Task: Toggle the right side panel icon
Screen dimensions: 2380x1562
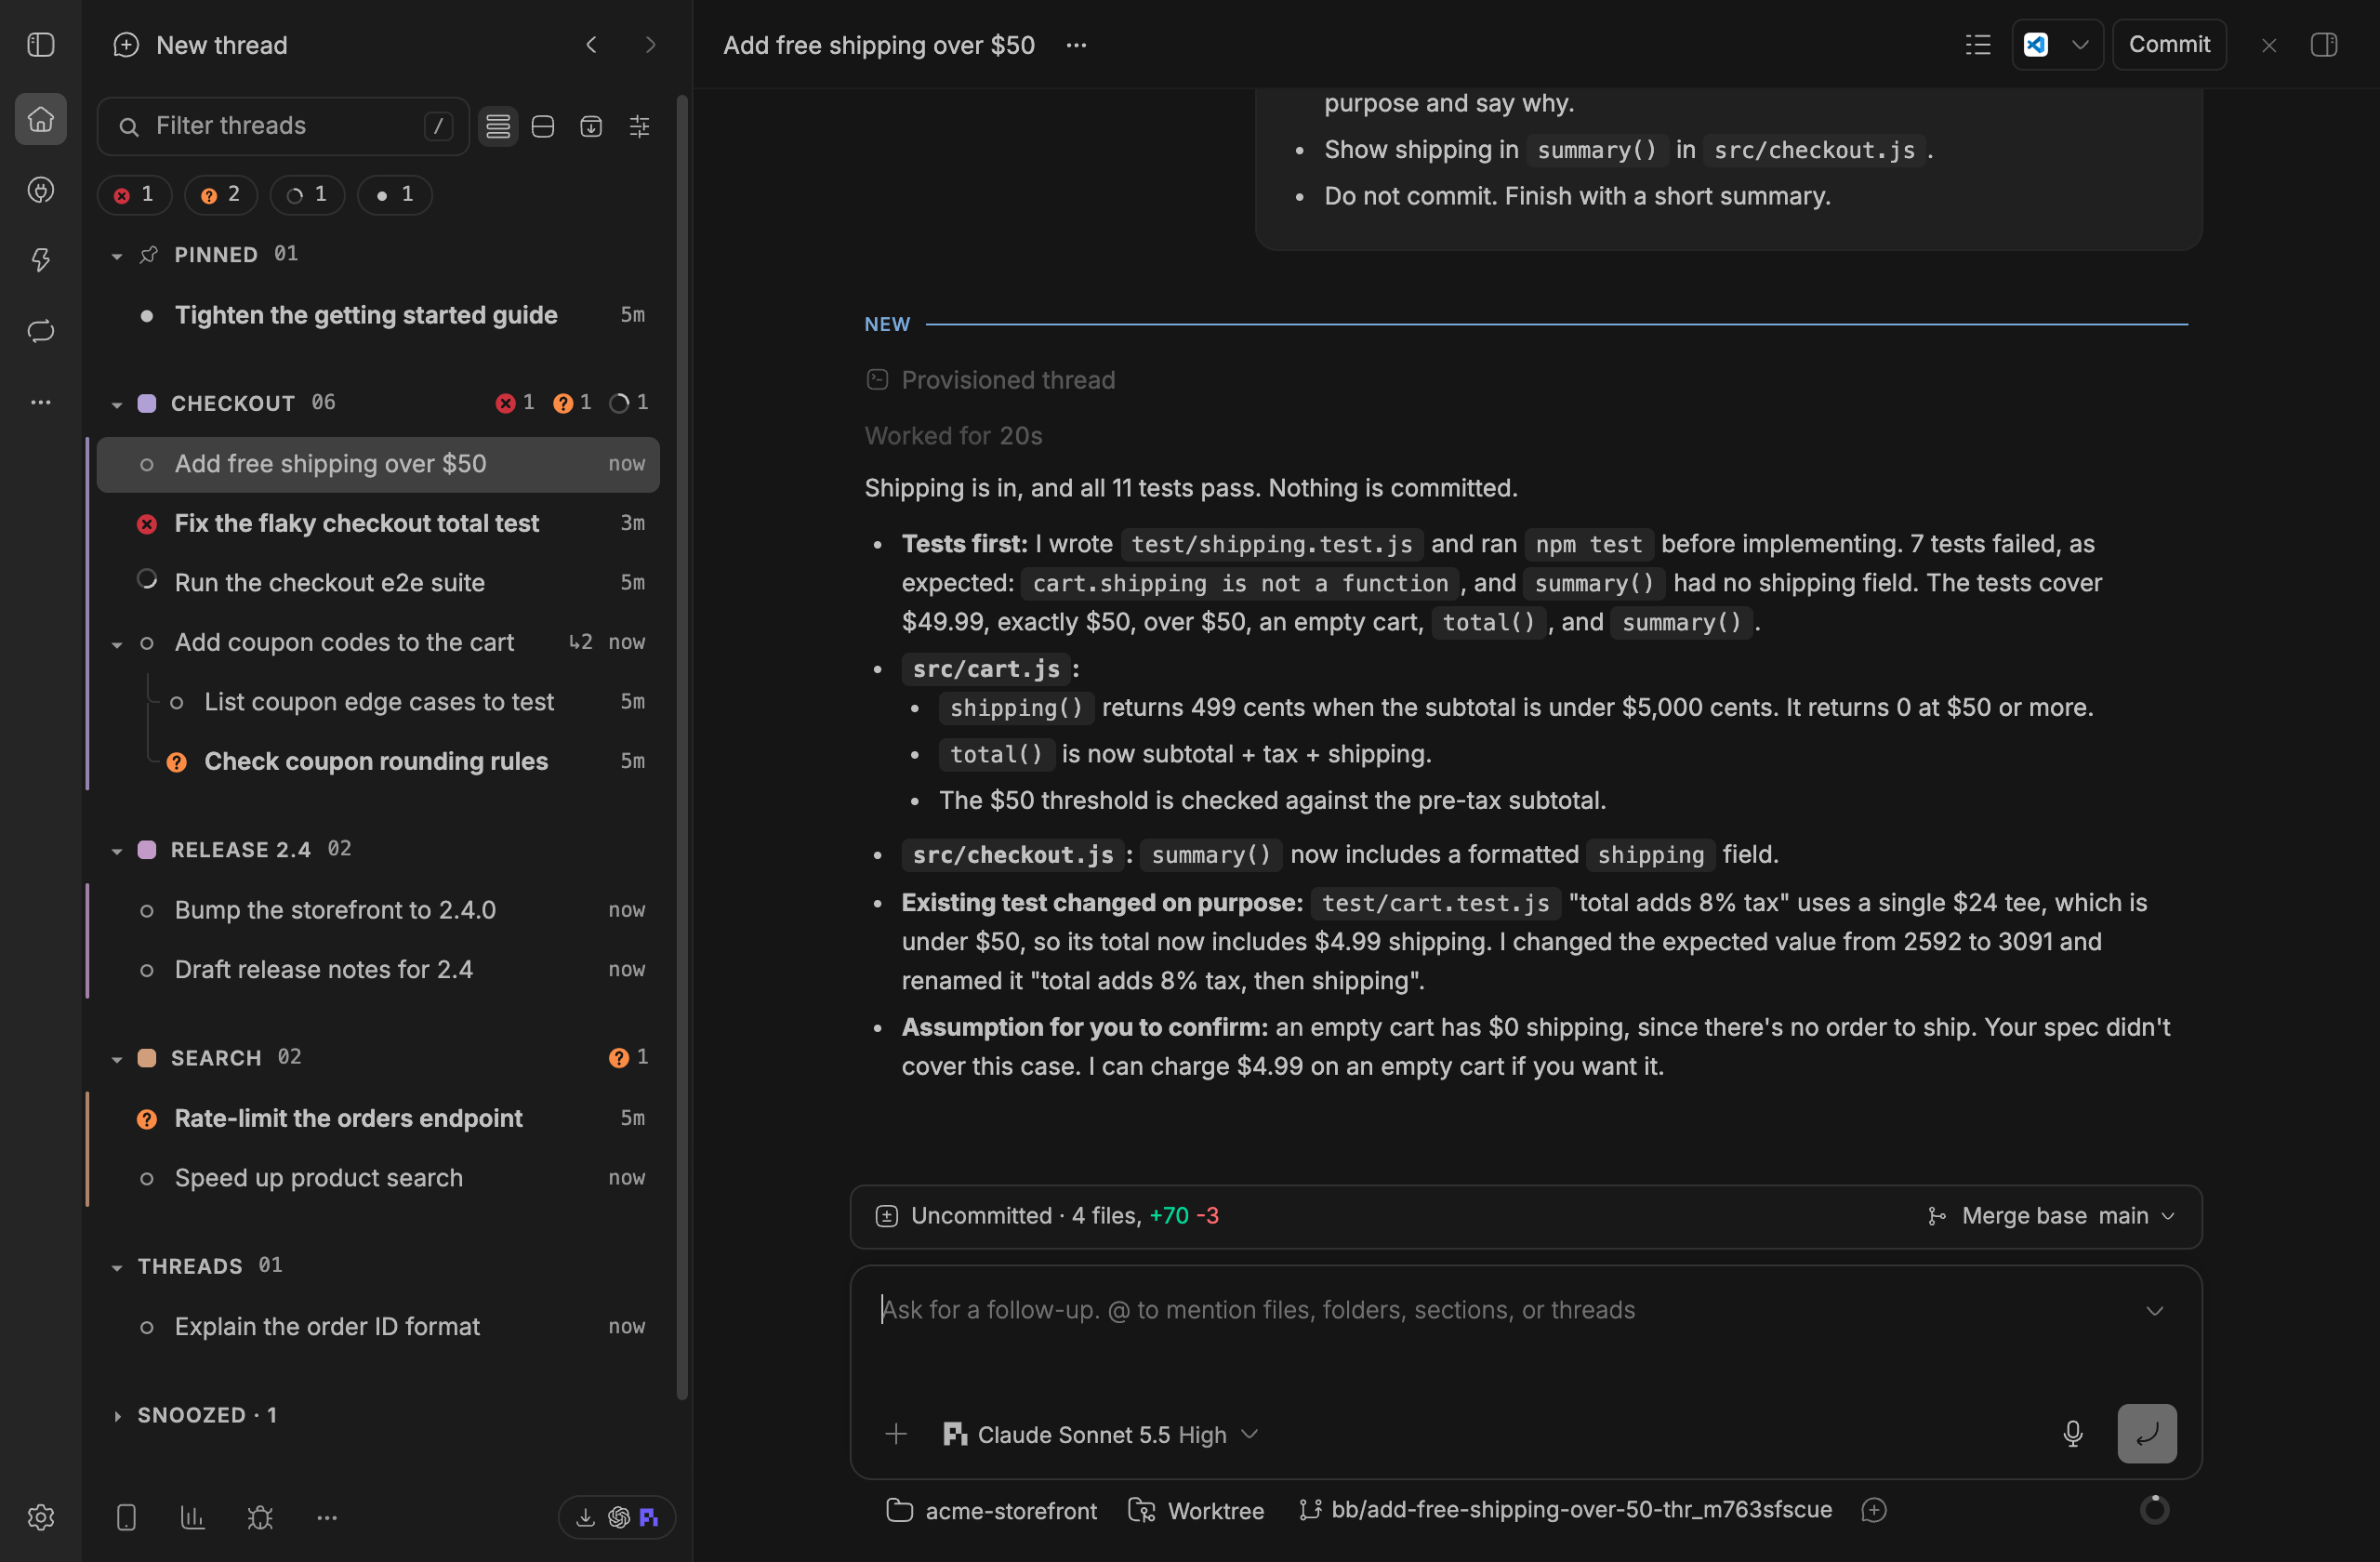Action: [2324, 45]
